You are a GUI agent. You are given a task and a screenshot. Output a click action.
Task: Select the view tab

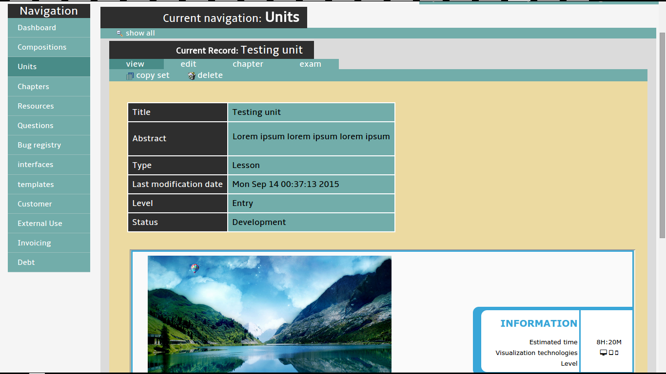pos(135,64)
